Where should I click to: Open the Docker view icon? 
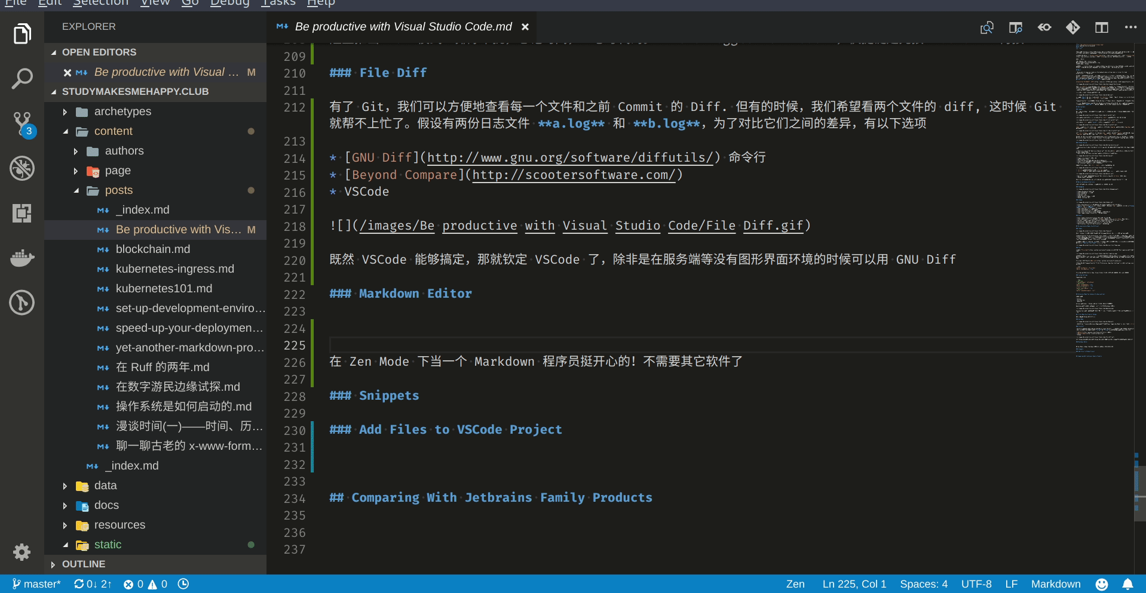22,258
